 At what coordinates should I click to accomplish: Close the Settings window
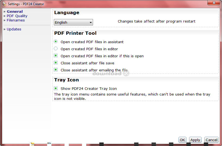(214, 3)
